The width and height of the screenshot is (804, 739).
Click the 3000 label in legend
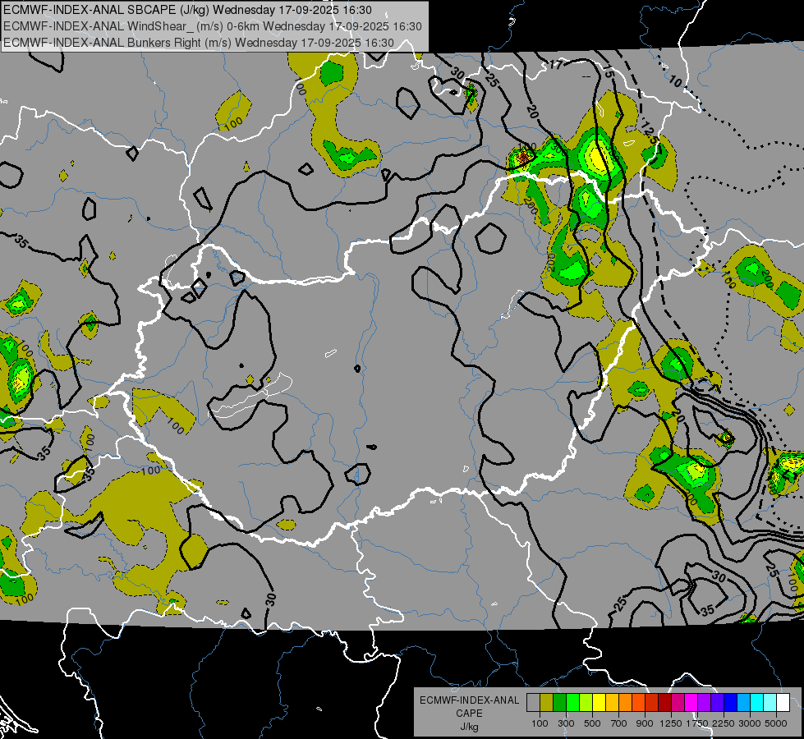[749, 723]
